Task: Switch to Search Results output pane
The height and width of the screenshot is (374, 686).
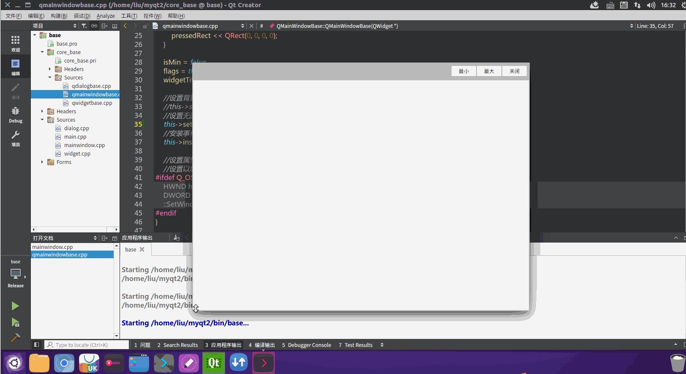Action: (177, 345)
